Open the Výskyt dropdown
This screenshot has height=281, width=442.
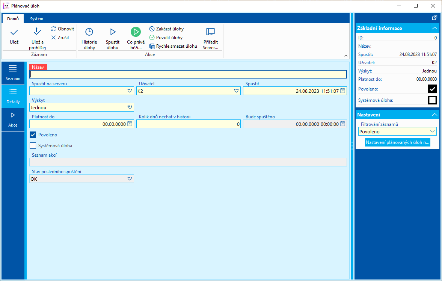pyautogui.click(x=130, y=108)
